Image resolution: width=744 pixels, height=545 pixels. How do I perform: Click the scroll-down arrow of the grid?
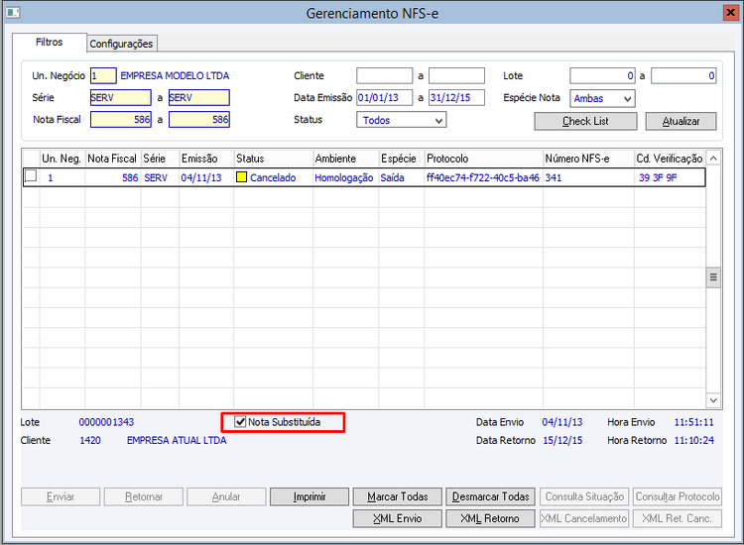[713, 400]
